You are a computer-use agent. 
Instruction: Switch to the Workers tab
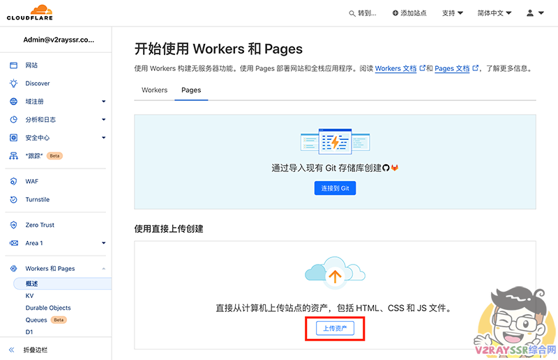coord(154,91)
